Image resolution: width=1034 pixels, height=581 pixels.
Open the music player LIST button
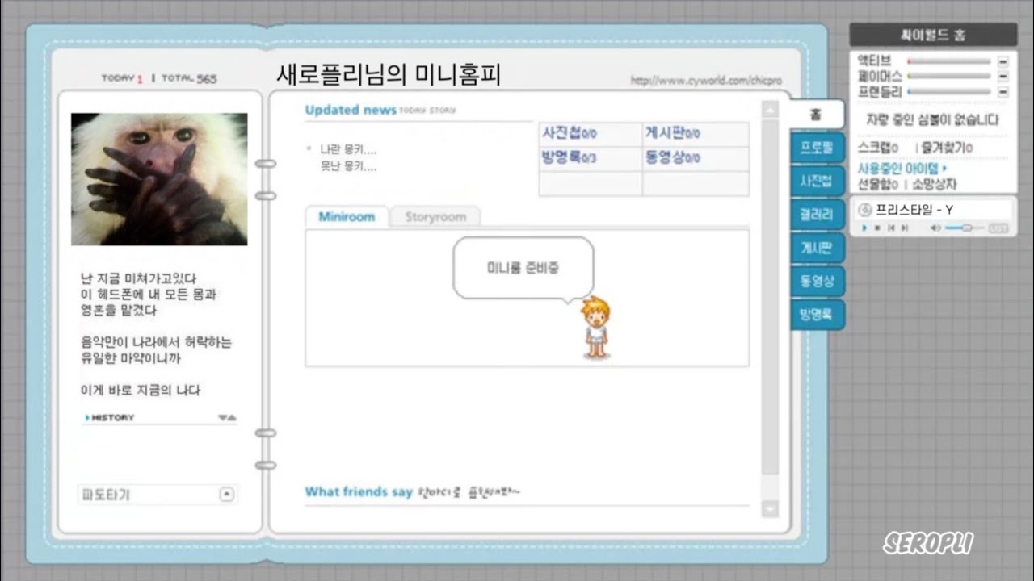pos(998,228)
